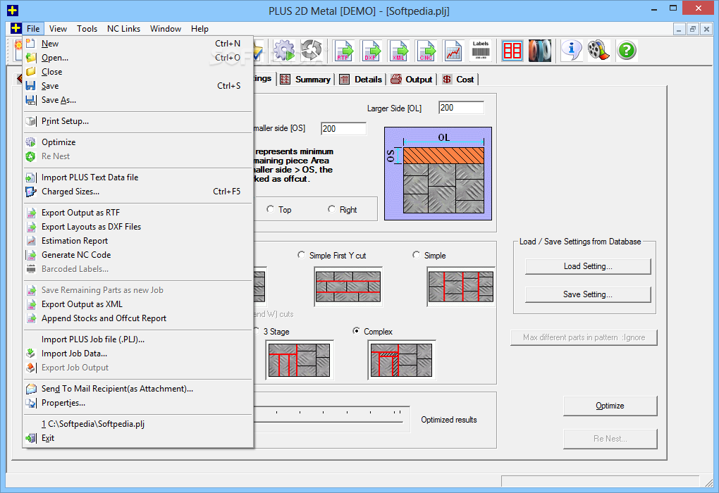The width and height of the screenshot is (719, 493).
Task: Click the Save Setting button
Action: point(588,294)
